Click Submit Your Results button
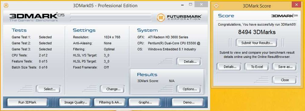 [x=257, y=43]
